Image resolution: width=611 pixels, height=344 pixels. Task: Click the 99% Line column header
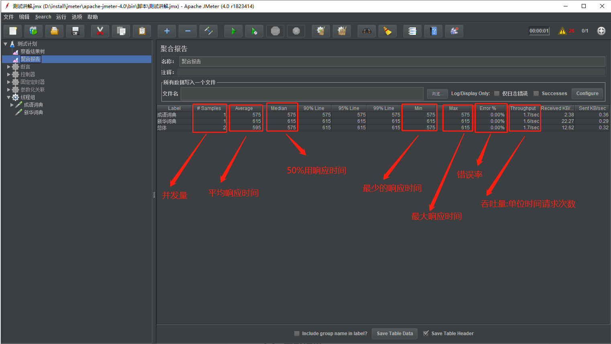[x=384, y=108]
